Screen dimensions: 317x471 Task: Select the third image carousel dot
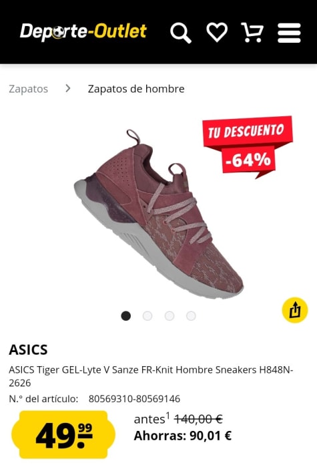(x=170, y=316)
